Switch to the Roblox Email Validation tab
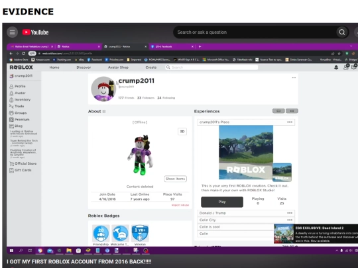 point(32,46)
